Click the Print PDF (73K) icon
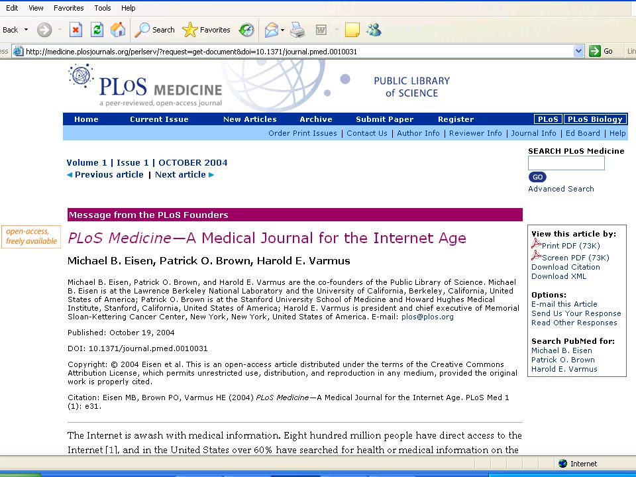636x477 pixels. click(536, 244)
